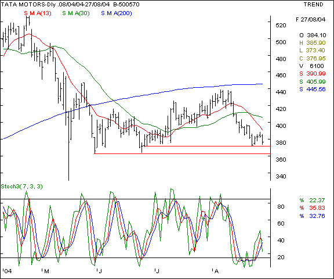Select the low value 373.40
The image size is (334, 279).
point(315,51)
